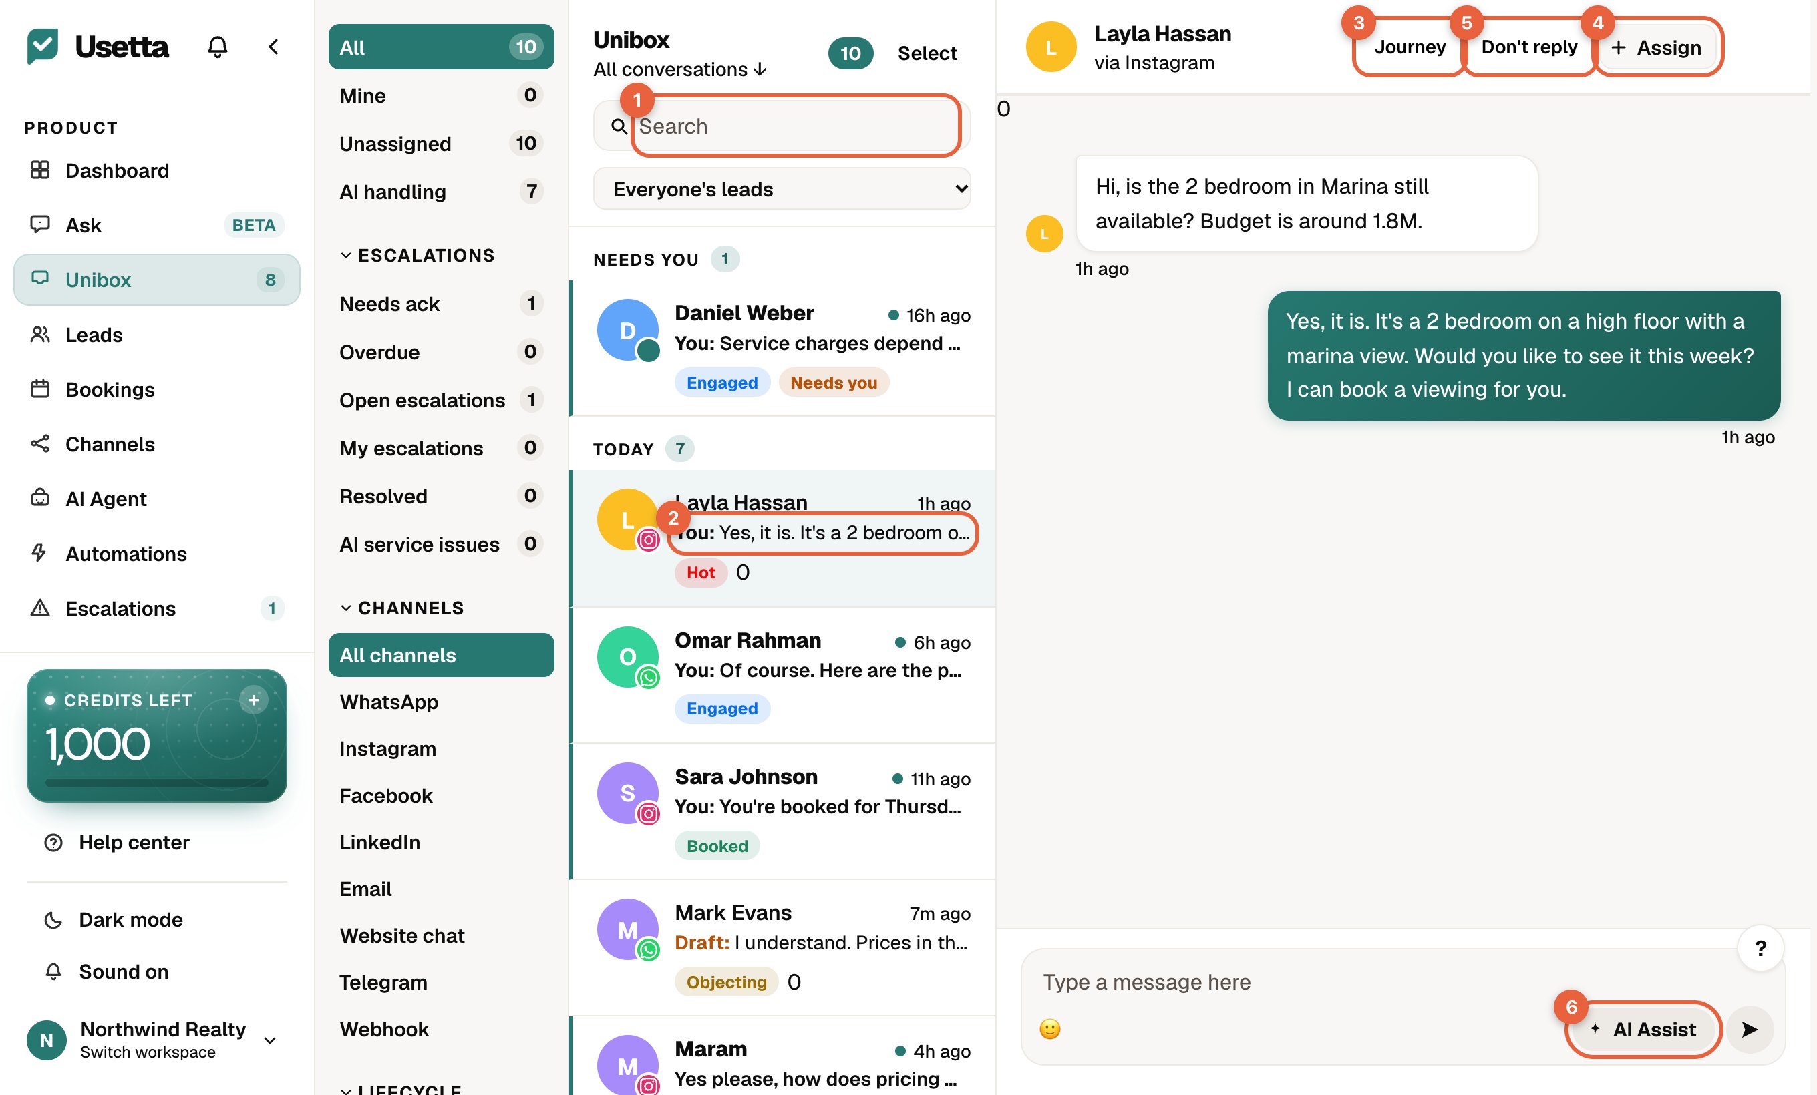The width and height of the screenshot is (1817, 1095).
Task: Open Dashboard from the sidebar
Action: click(156, 170)
